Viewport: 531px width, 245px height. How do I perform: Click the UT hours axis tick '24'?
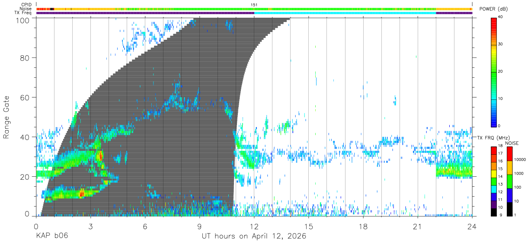[472, 226]
